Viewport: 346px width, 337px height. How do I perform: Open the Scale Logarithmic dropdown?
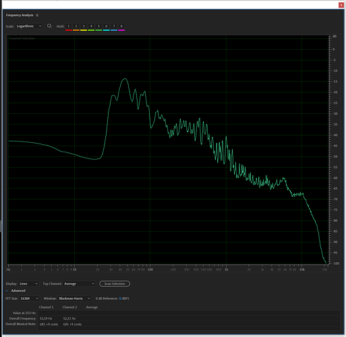coord(29,26)
